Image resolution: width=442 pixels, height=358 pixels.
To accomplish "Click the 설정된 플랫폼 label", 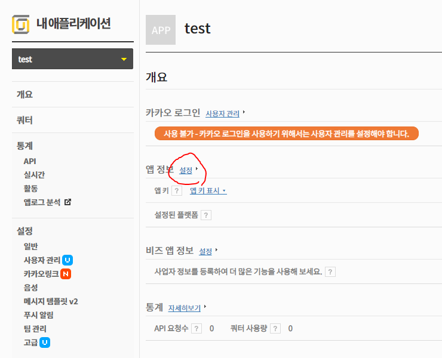I will point(176,215).
